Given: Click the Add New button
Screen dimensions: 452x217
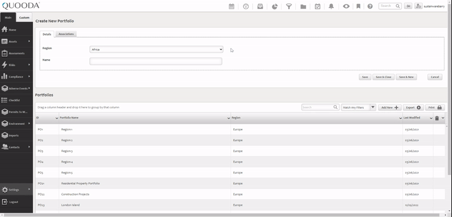Looking at the screenshot, I should point(390,107).
